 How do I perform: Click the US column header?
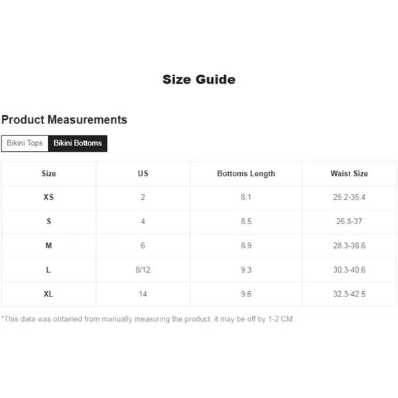143,174
